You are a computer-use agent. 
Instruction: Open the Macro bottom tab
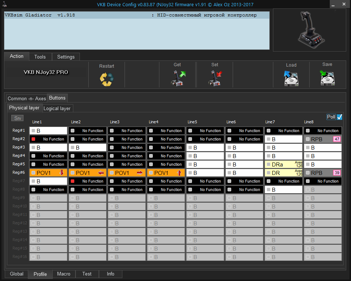[x=64, y=274]
